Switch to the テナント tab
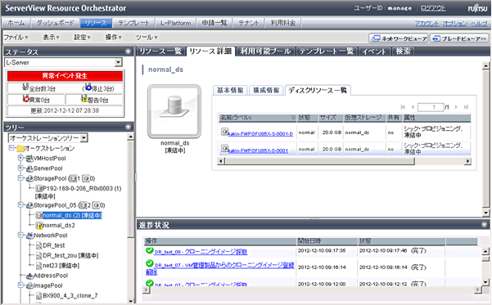The height and width of the screenshot is (305, 492). 249,23
